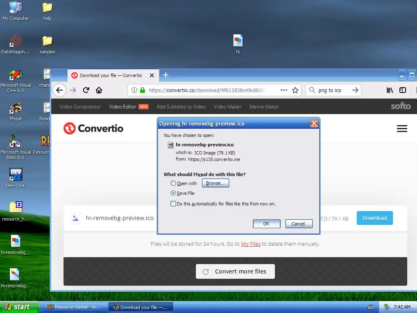Viewport: 417px width, 313px height.
Task: Open Add Subtitles to Video link
Action: pyautogui.click(x=181, y=107)
